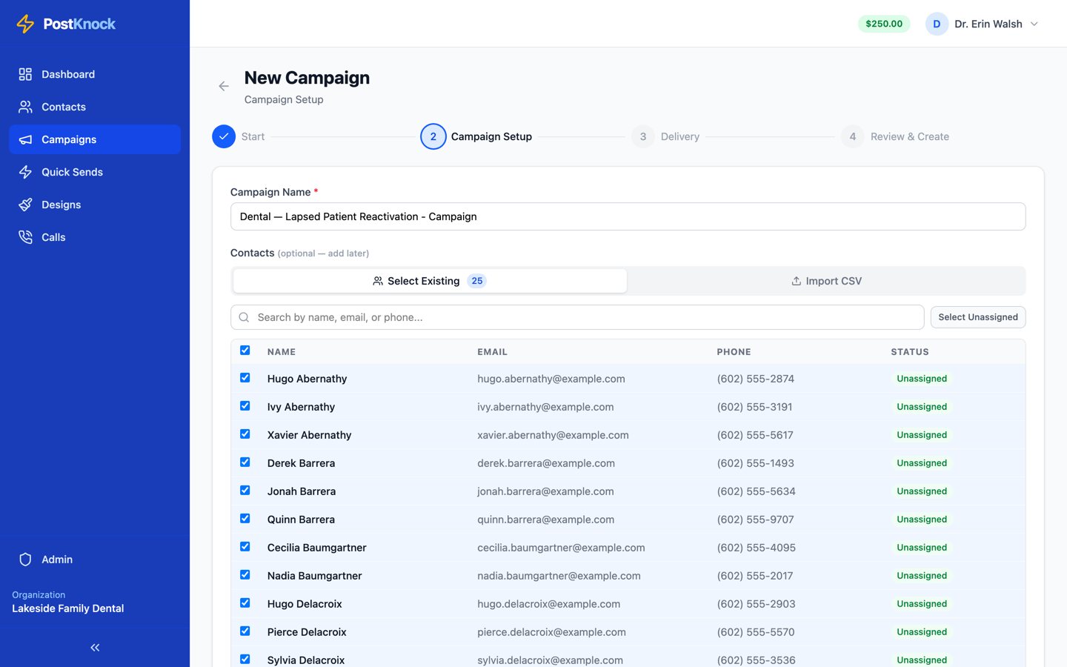Image resolution: width=1067 pixels, height=667 pixels.
Task: Click the Calls phone icon
Action: [x=25, y=237]
